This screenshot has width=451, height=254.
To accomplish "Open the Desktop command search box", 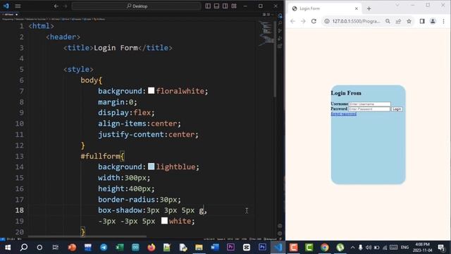I will pos(136,6).
